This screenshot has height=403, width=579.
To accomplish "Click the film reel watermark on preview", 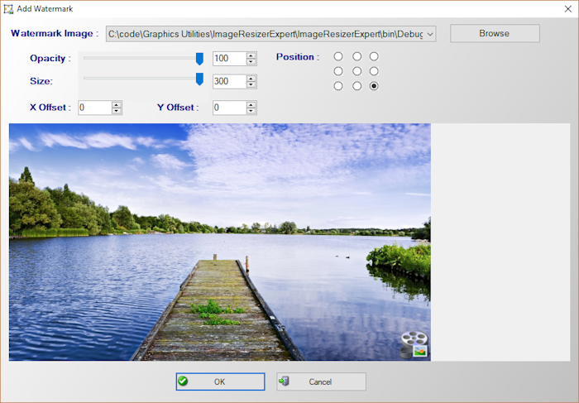I will pyautogui.click(x=414, y=345).
